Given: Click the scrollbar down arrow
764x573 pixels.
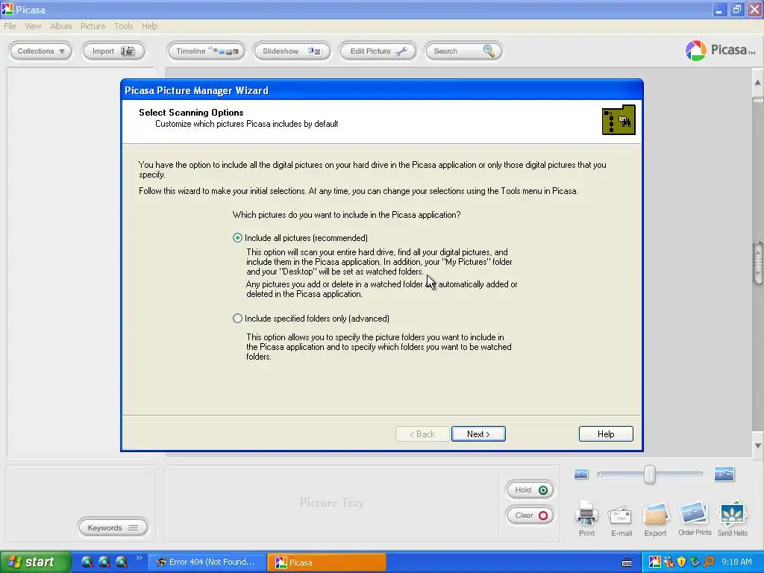Looking at the screenshot, I should click(x=757, y=445).
